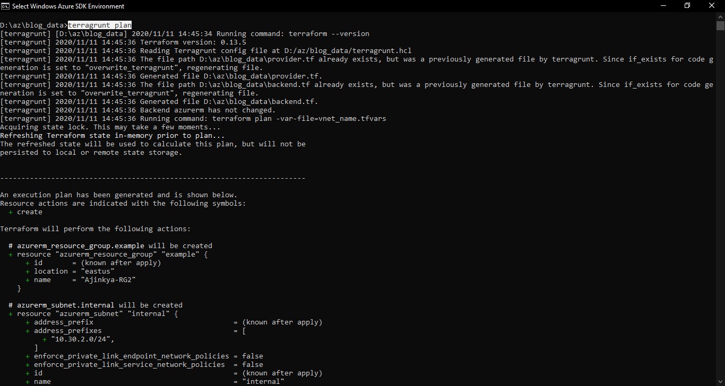Close the Windows Azure SDK Environment window

pos(712,6)
